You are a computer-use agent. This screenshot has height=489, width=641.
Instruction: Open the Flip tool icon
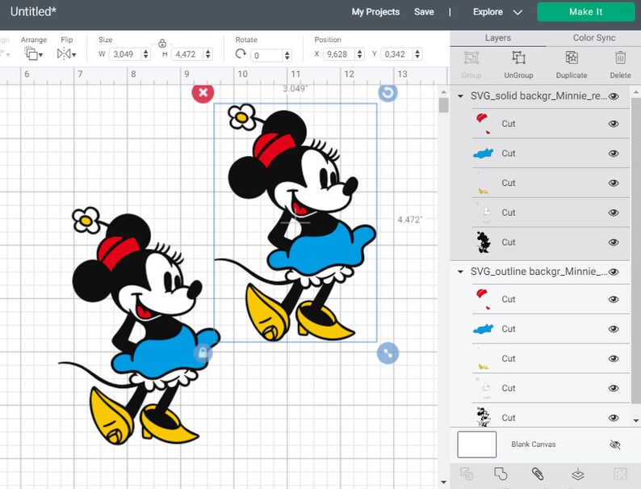[66, 53]
